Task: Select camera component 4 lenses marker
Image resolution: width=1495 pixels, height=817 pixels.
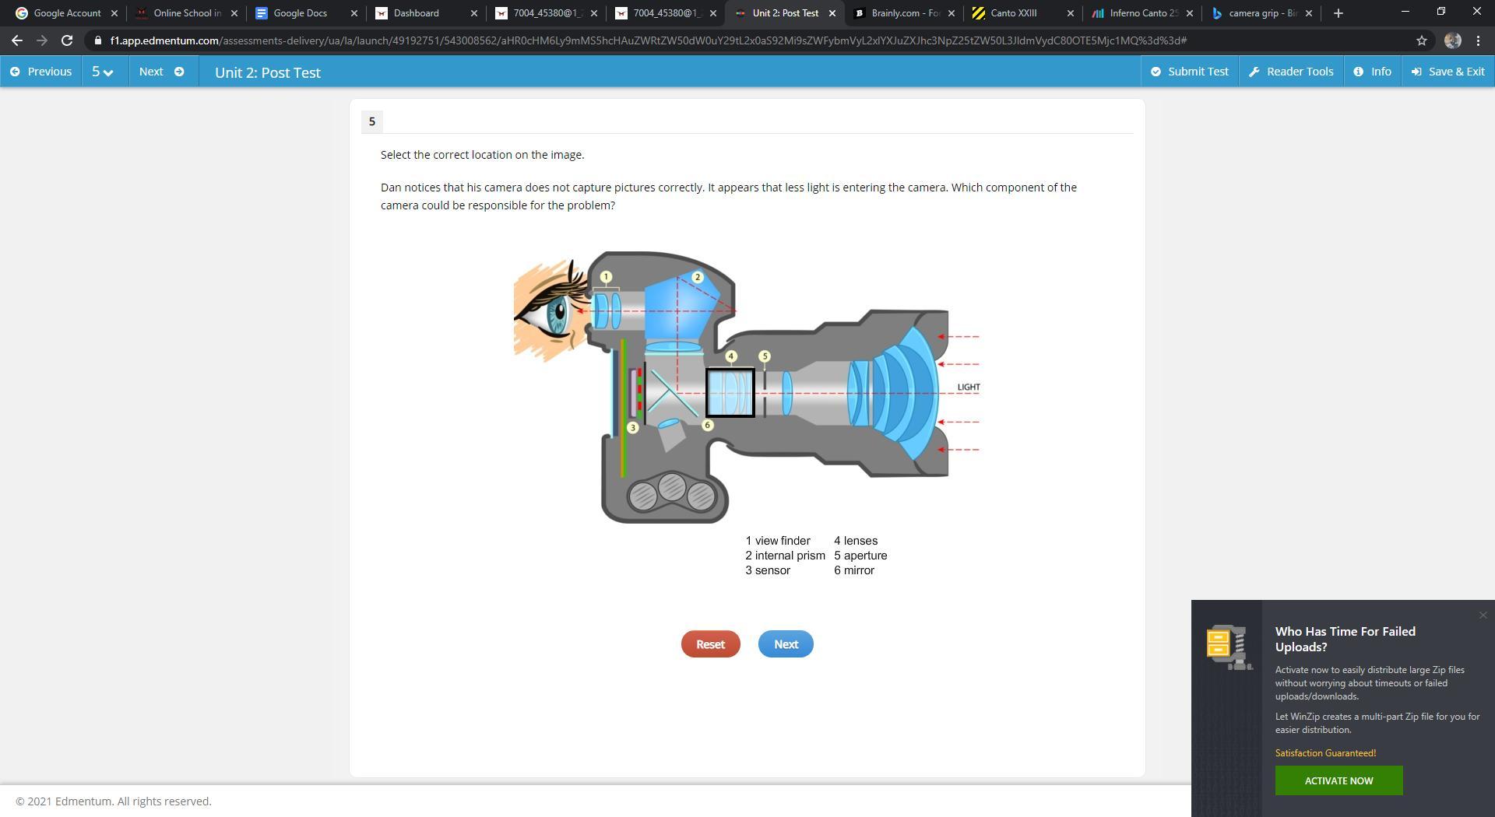Action: pos(731,356)
